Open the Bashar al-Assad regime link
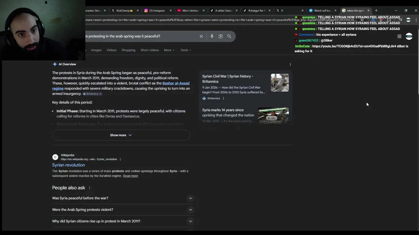Viewport: 419px width, 235px height. pos(176,83)
